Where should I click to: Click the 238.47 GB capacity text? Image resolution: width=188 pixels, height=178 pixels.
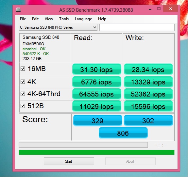[x=32, y=59]
